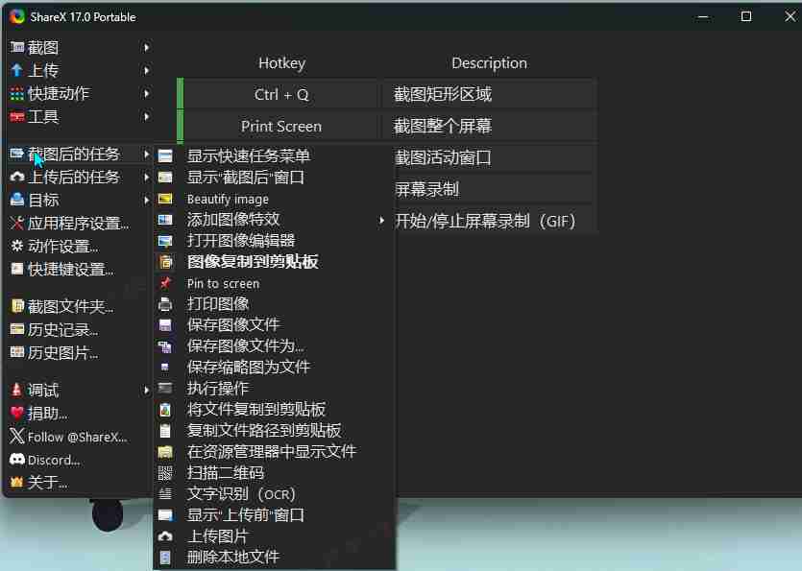Image resolution: width=802 pixels, height=571 pixels.
Task: Open 应用程序设置 menu item
Action: (78, 224)
